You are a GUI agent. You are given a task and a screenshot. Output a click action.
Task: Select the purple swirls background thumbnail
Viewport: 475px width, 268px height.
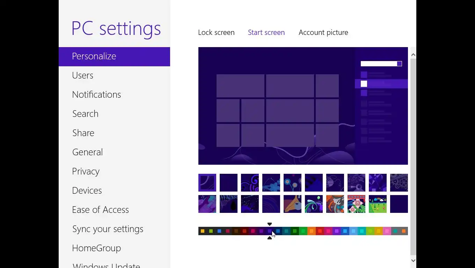250,183
